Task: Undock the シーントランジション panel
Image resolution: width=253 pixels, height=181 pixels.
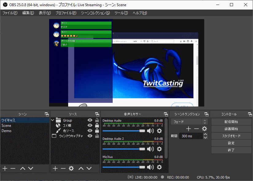Action: click(x=206, y=114)
